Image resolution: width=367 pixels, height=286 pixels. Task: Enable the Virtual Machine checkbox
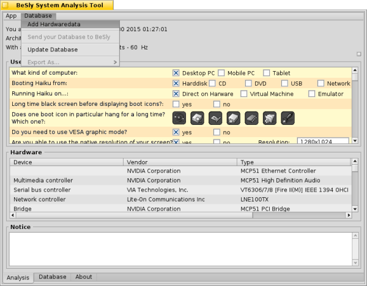(x=244, y=94)
